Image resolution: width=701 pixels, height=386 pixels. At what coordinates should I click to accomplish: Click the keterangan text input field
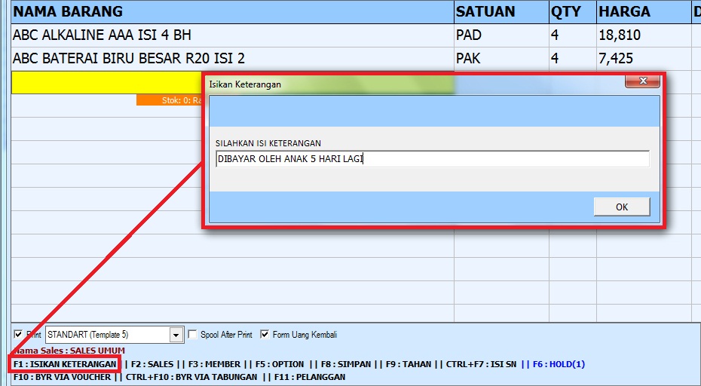point(431,159)
